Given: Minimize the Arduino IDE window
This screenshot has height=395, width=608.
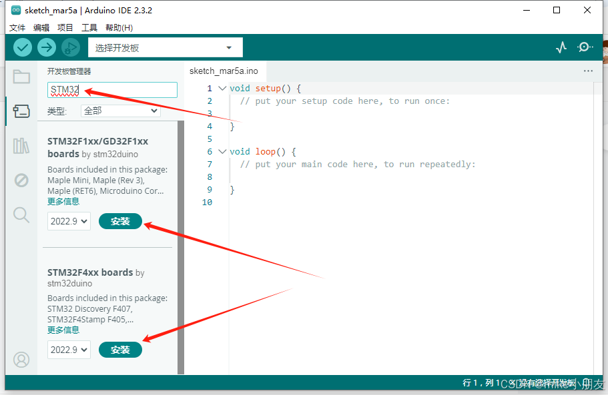Looking at the screenshot, I should click(526, 10).
